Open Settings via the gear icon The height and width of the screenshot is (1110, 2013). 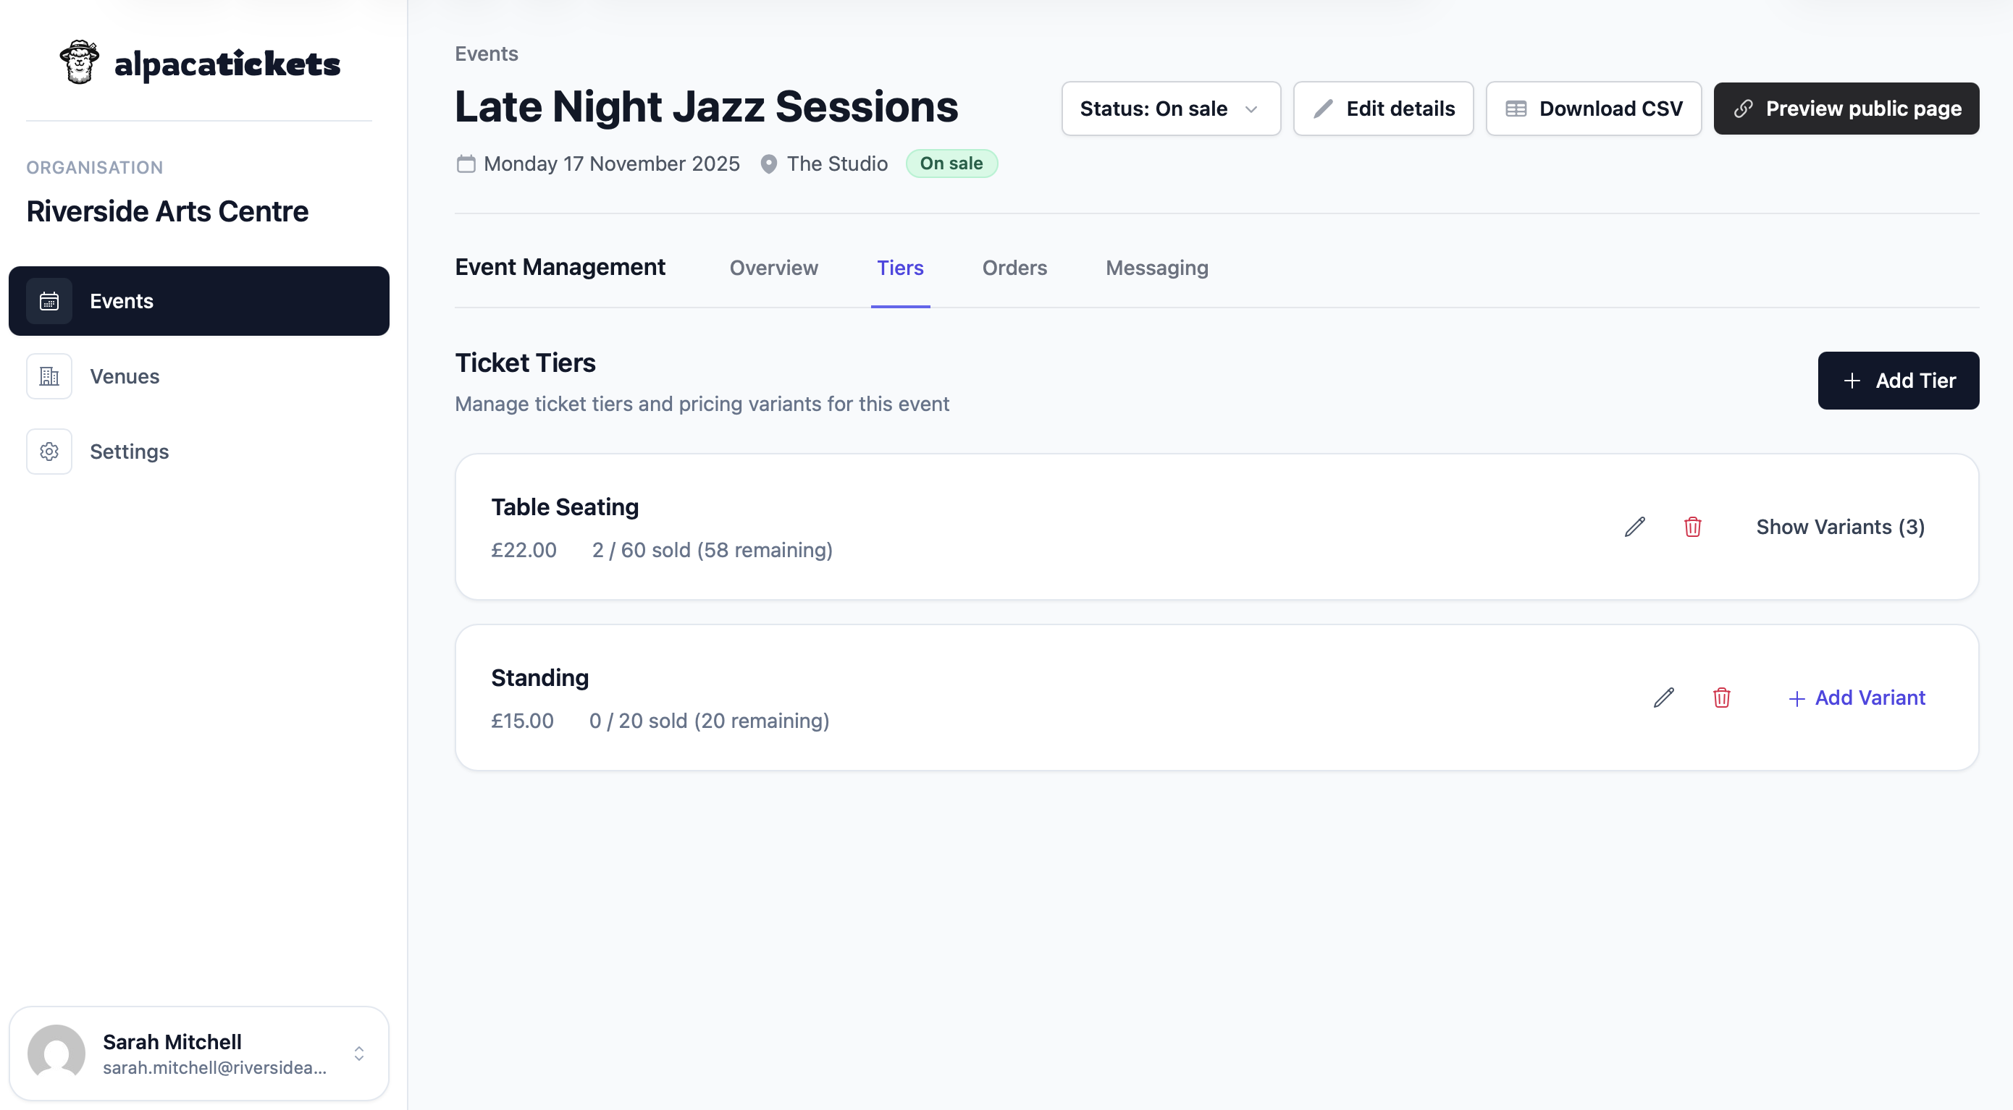49,451
